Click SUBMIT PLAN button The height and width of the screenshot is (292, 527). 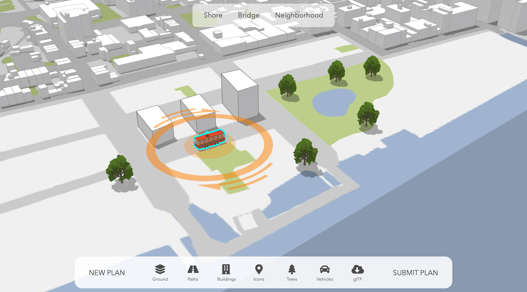(415, 273)
